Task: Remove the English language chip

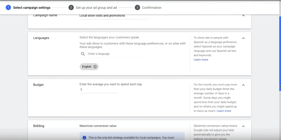Action: pos(95,67)
